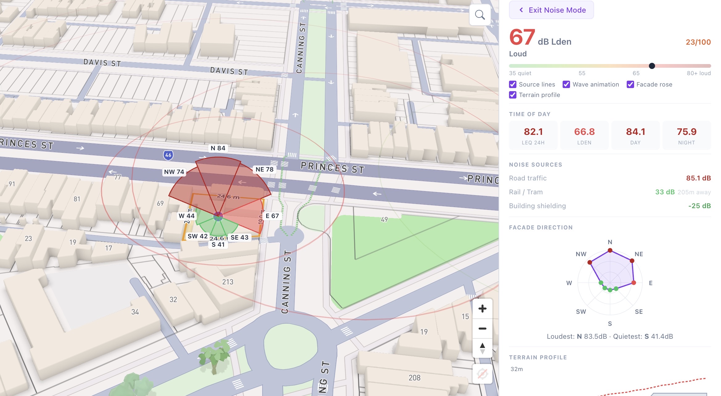
Task: Click the building numbered 32
Action: point(173,300)
